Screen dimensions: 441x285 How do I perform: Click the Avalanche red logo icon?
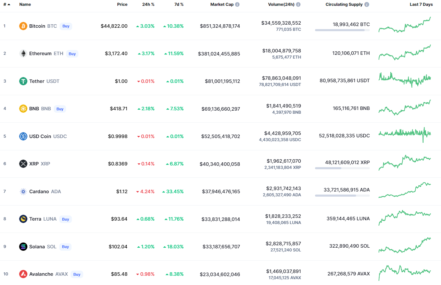pos(23,274)
